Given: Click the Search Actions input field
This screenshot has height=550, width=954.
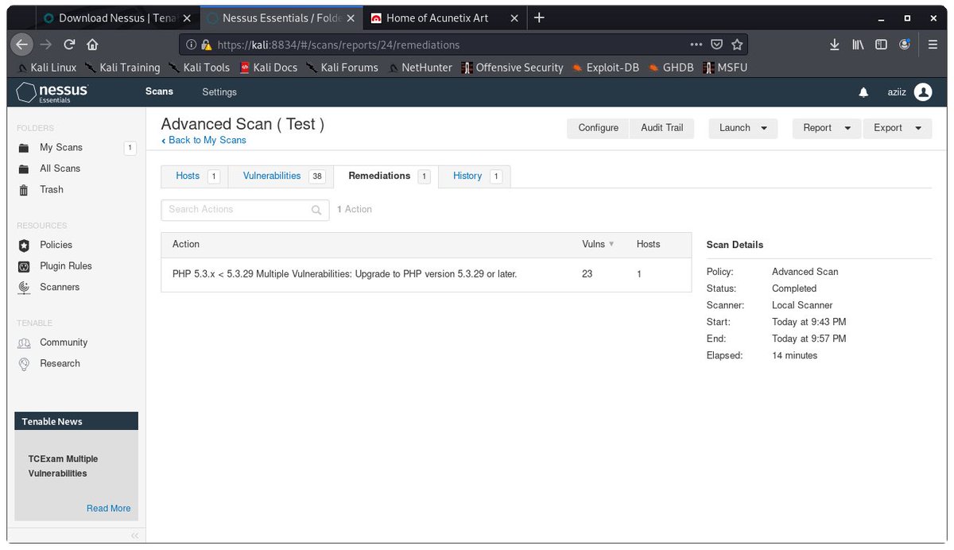Looking at the screenshot, I should (x=245, y=210).
